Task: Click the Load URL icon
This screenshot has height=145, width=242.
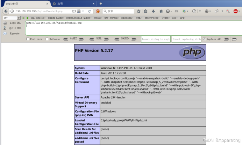Action: 5,23
